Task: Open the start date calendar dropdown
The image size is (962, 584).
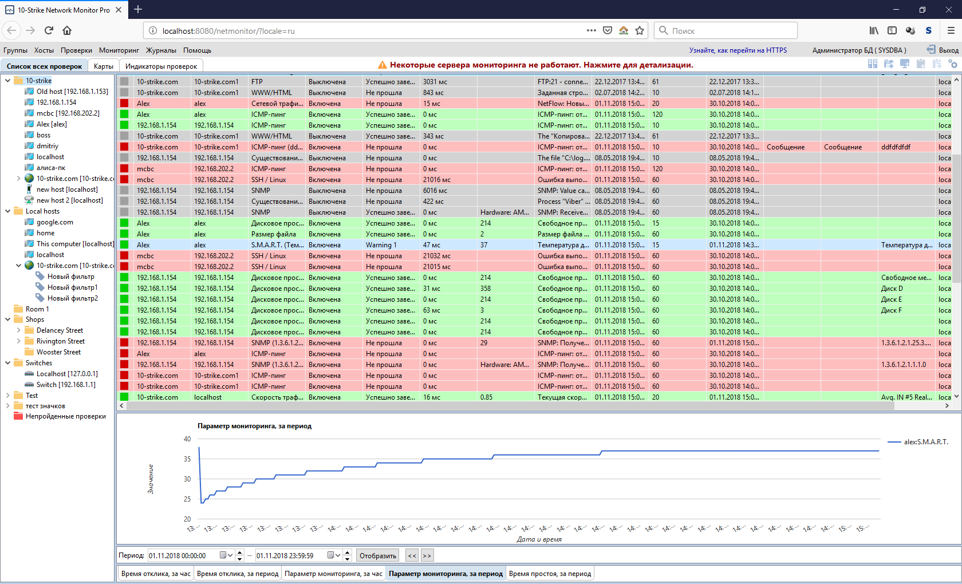Action: coord(227,555)
